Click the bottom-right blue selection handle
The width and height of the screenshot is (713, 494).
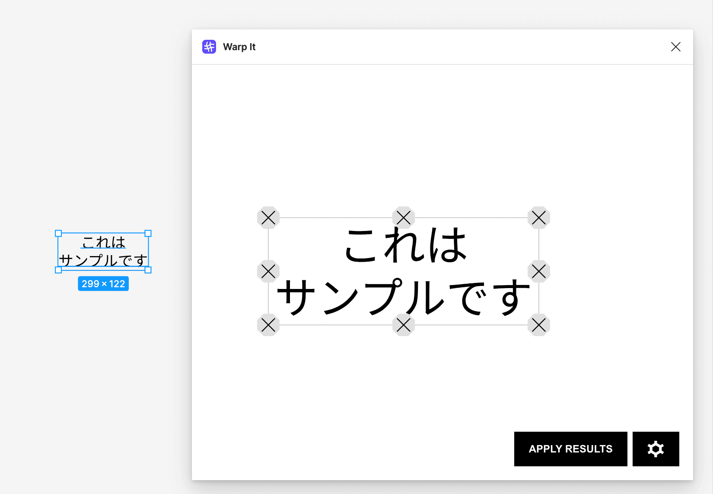pos(149,270)
